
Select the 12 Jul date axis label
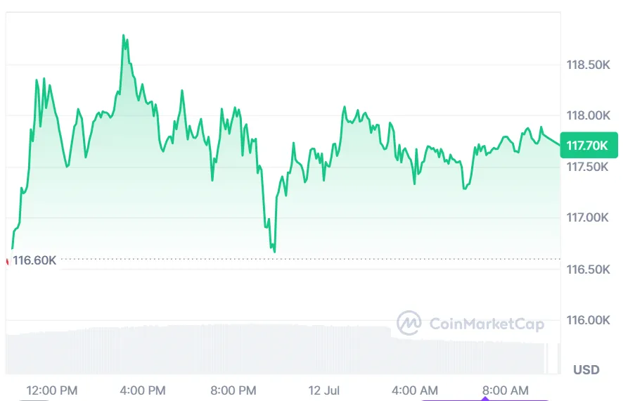click(324, 390)
